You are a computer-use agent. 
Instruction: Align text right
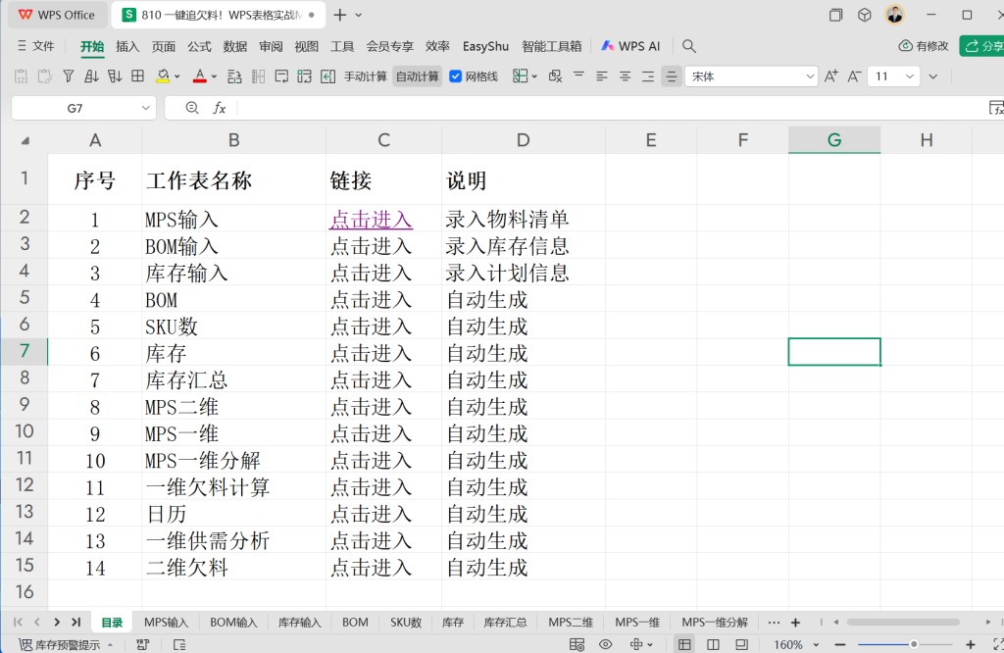pyautogui.click(x=648, y=76)
